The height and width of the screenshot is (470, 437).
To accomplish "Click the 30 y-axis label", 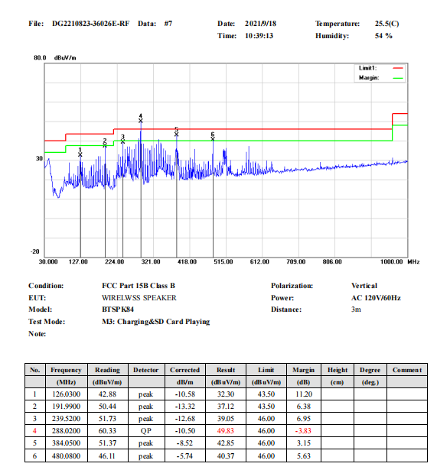I will click(x=39, y=158).
